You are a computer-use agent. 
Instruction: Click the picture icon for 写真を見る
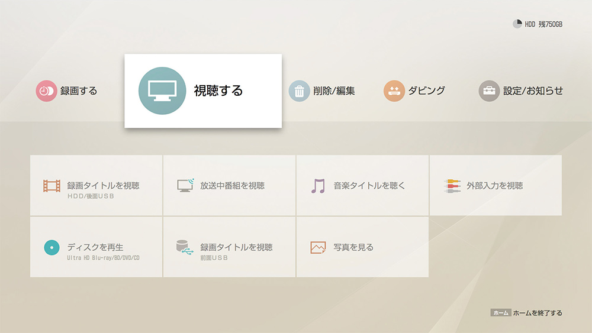pyautogui.click(x=318, y=247)
